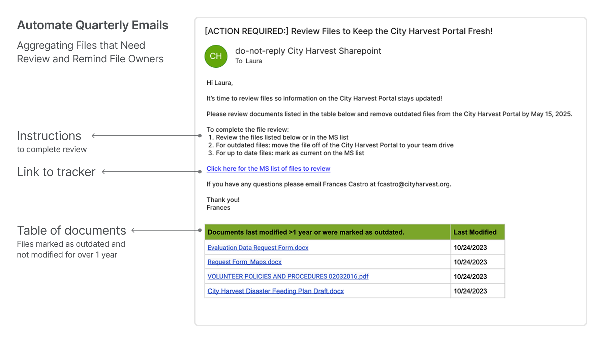Click step 2 'For outdated files' instruction
The image size is (604, 343).
(331, 145)
